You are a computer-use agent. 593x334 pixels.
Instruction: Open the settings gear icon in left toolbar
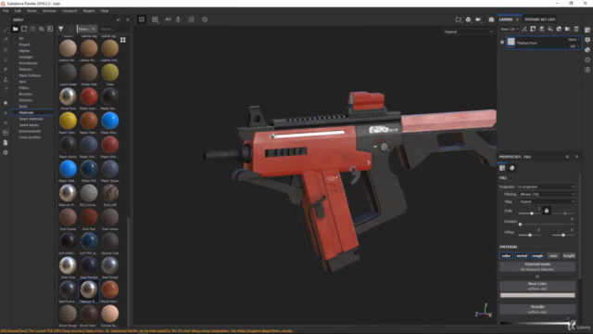(x=6, y=152)
